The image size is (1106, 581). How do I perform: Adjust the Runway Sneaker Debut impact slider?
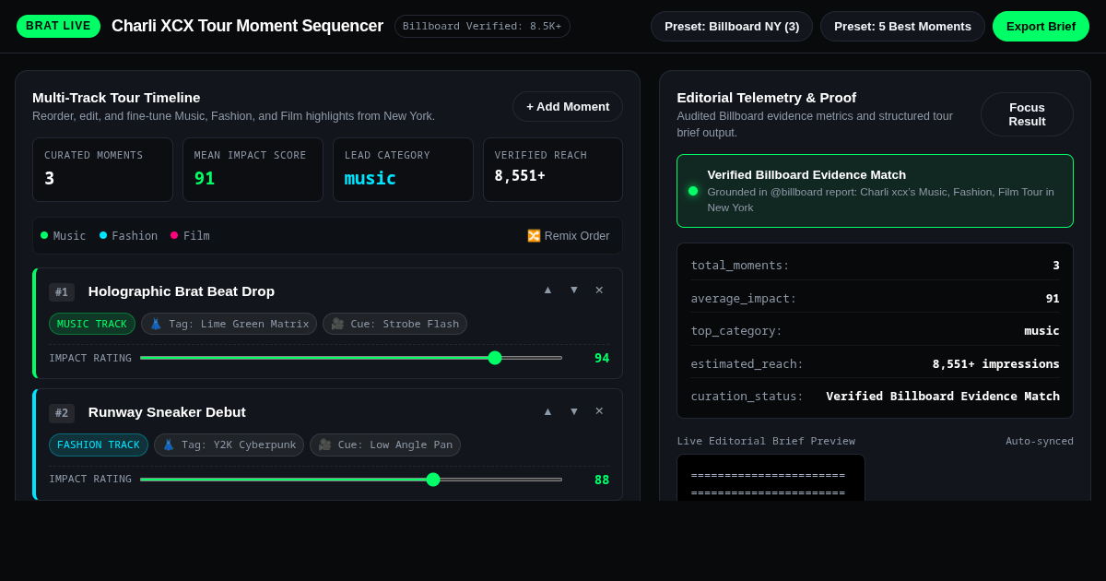pos(351,480)
